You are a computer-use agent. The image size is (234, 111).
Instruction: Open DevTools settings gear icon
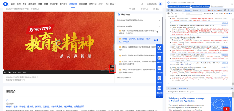tap(225, 10)
